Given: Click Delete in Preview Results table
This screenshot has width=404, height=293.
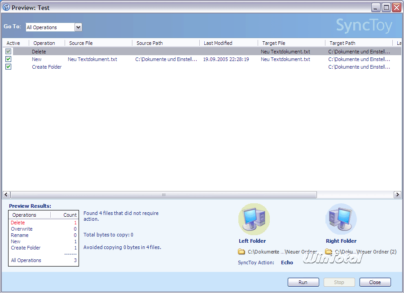Looking at the screenshot, I should coord(18,223).
